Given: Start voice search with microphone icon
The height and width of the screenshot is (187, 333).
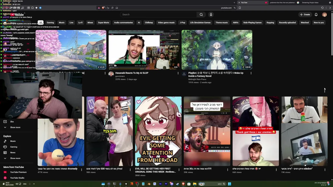Looking at the screenshot, I should [x=211, y=15].
